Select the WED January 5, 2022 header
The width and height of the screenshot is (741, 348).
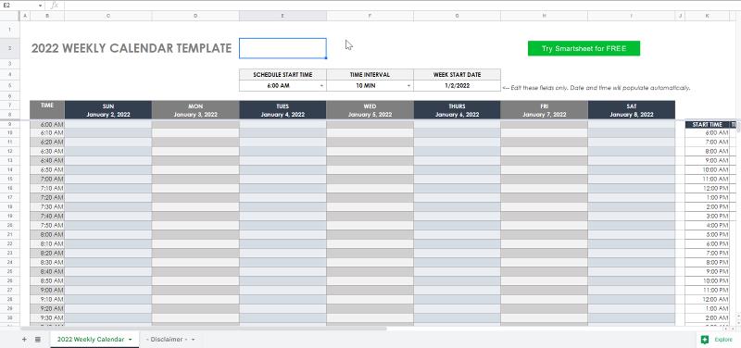point(370,110)
